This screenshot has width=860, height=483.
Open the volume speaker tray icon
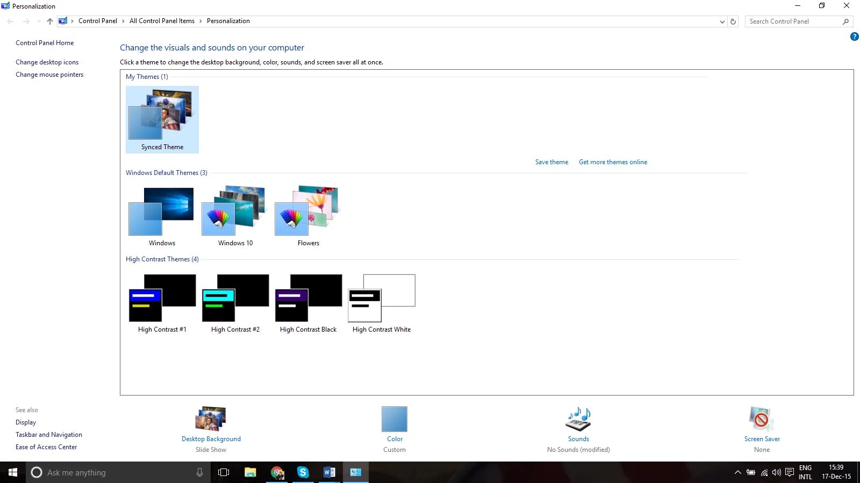[776, 472]
